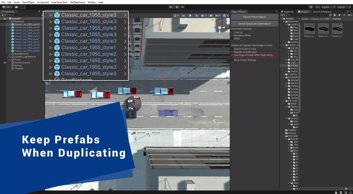Switch to the Search & Replace tab
The width and height of the screenshot is (353, 194).
[322, 12]
